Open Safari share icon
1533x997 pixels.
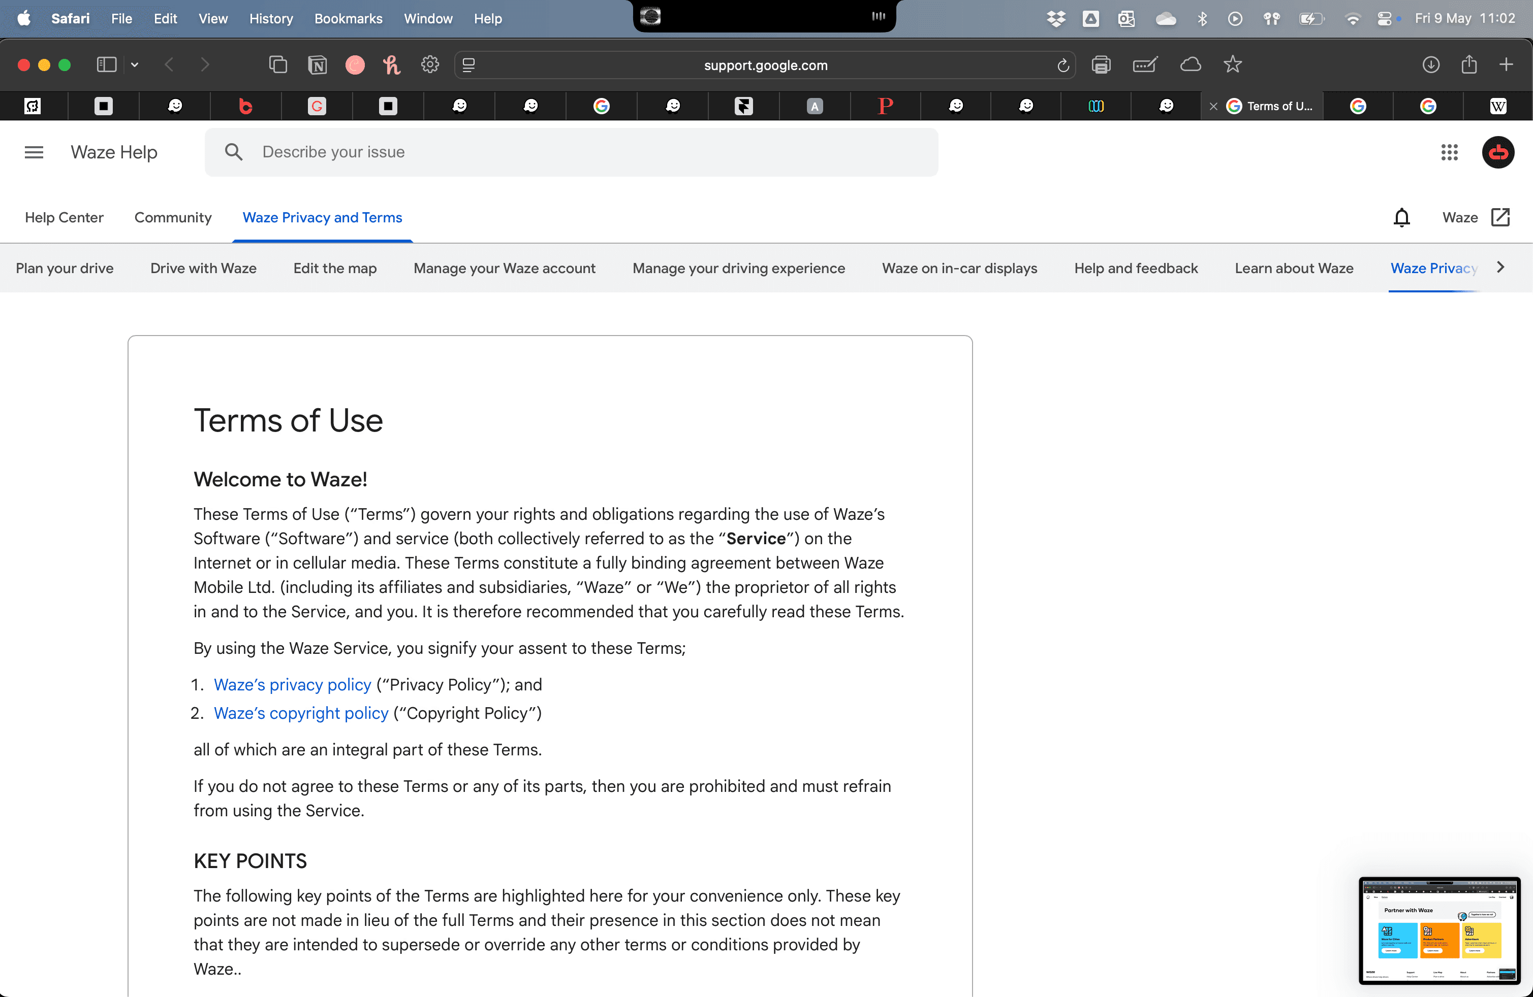pyautogui.click(x=1468, y=64)
